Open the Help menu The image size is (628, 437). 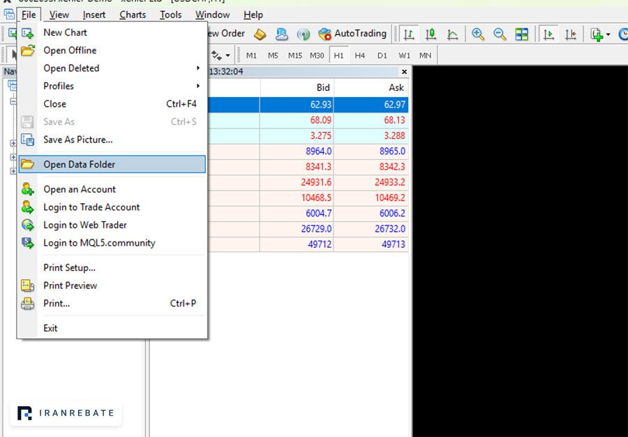point(253,15)
